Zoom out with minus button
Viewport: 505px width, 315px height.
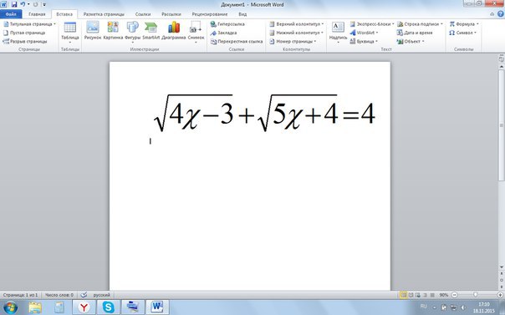pyautogui.click(x=454, y=295)
